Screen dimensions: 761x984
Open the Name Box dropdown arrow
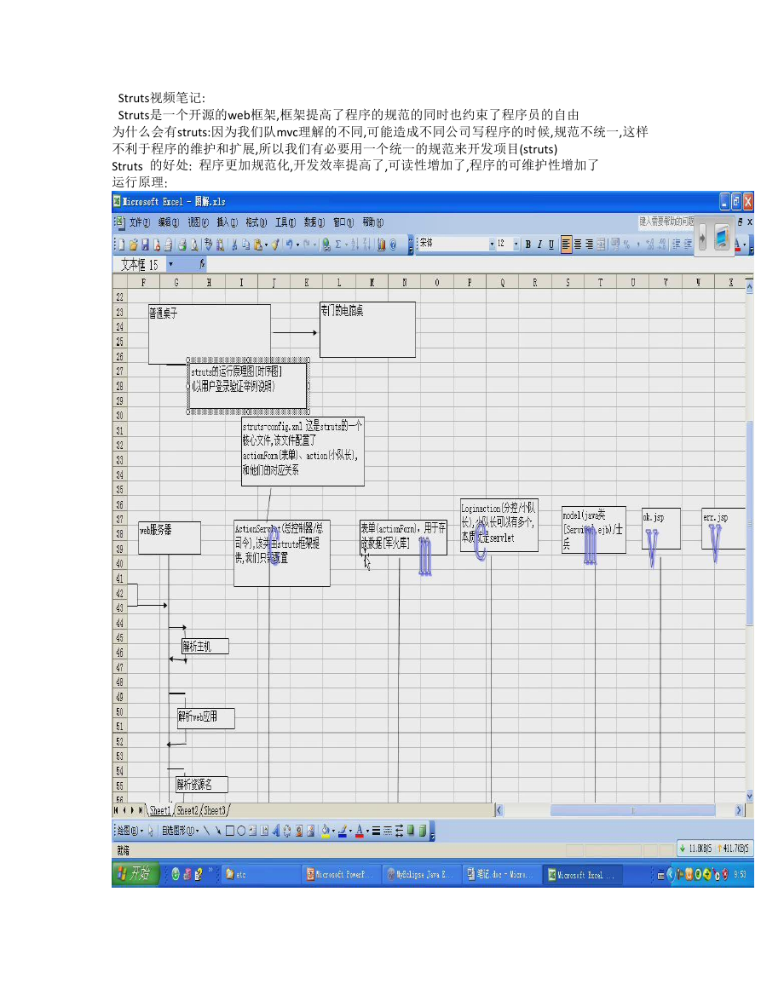click(x=170, y=265)
